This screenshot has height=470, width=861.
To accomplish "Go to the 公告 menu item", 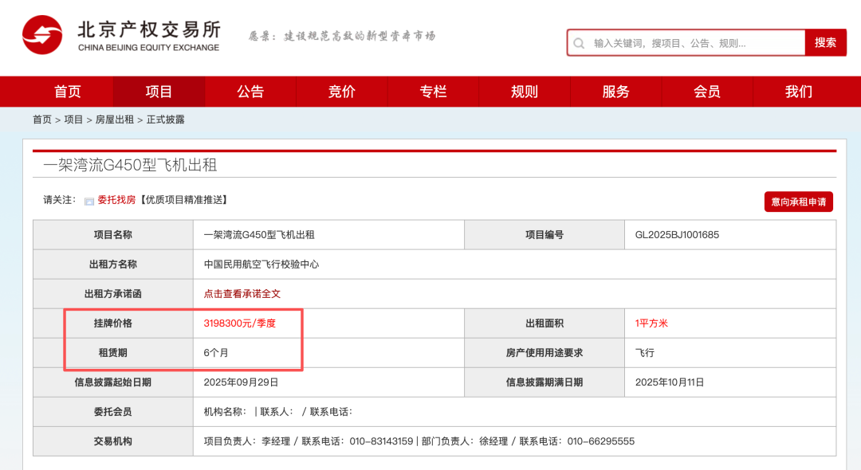I will (x=250, y=92).
